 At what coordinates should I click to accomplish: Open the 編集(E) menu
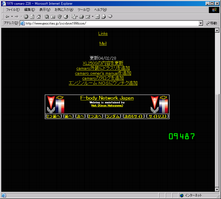pyautogui.click(x=30, y=10)
